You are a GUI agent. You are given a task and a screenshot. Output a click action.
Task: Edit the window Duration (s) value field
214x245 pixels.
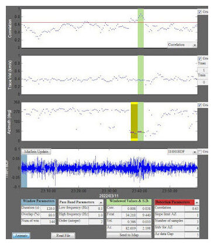point(48,208)
